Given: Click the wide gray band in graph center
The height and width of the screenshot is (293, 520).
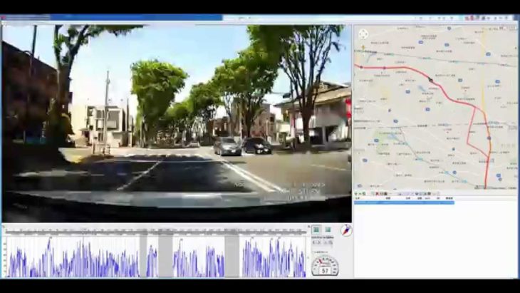Looking at the screenshot, I should pos(165,257).
